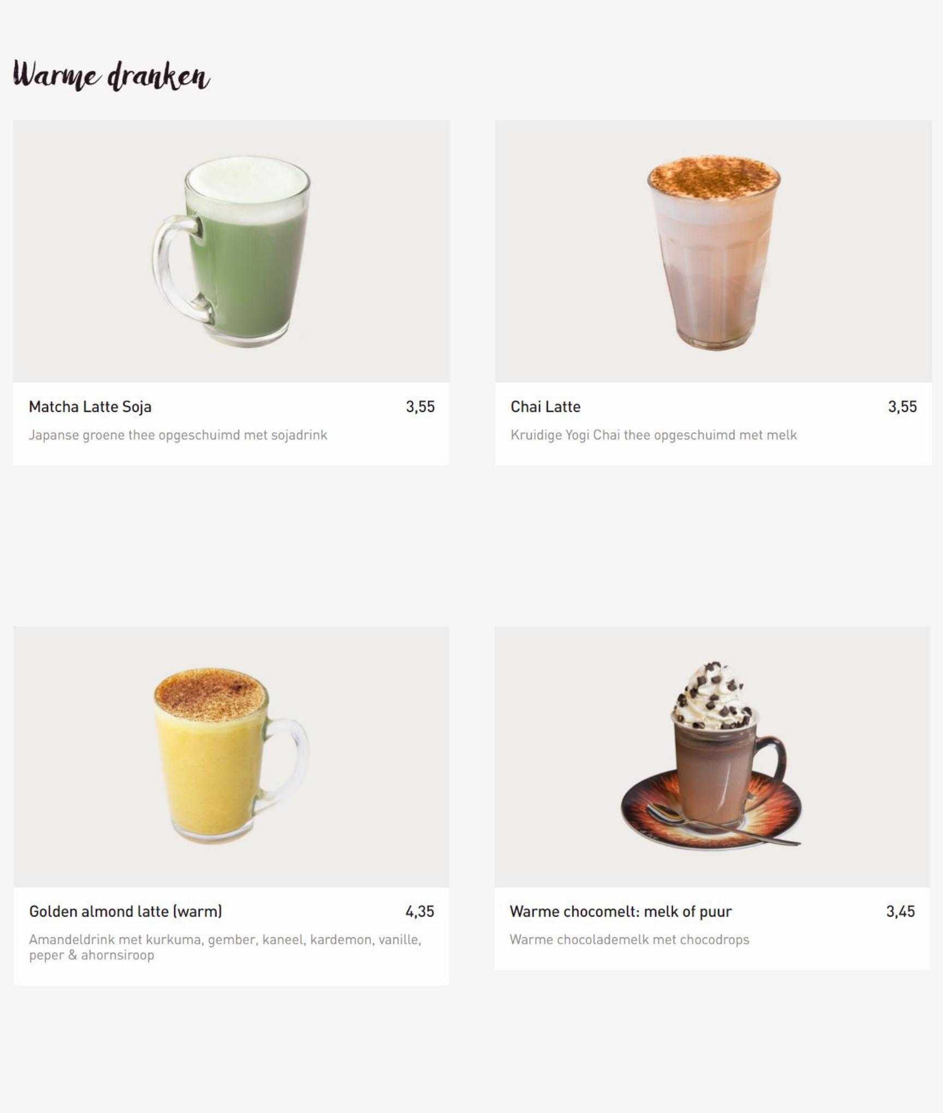Select the Golden almond latte (warm) title
943x1113 pixels.
126,911
